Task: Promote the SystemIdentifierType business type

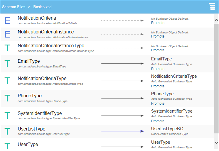Action: pyautogui.click(x=158, y=121)
